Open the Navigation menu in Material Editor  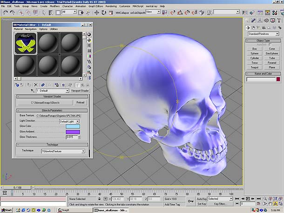click(31, 29)
